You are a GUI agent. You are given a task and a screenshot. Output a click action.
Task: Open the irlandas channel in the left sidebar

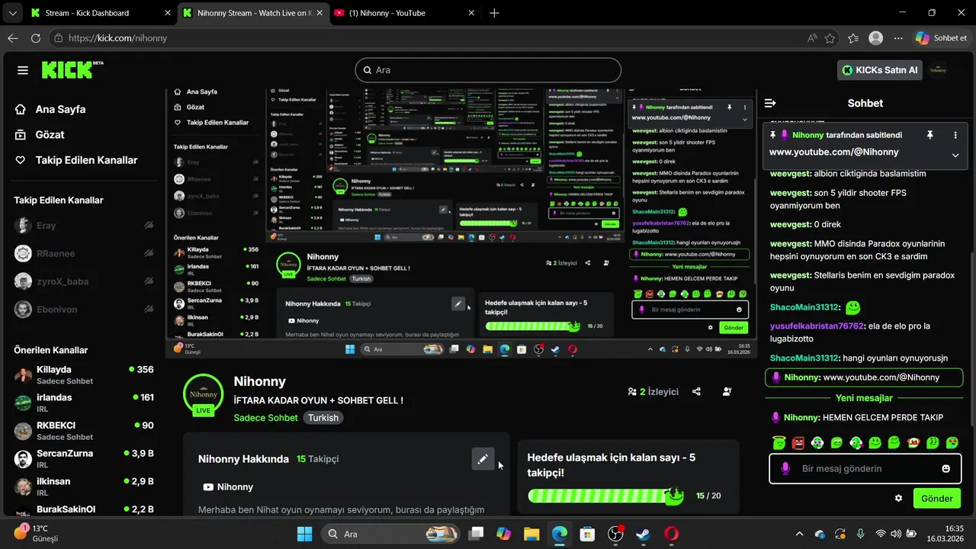[84, 403]
